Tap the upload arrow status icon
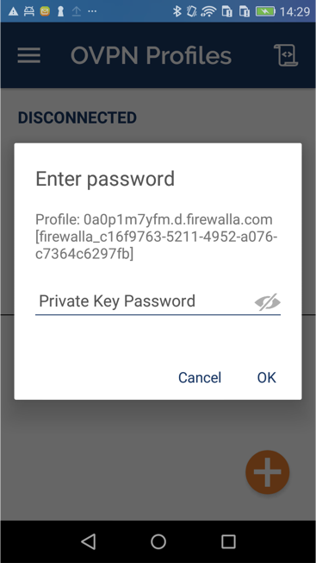This screenshot has width=316, height=563. tap(77, 11)
